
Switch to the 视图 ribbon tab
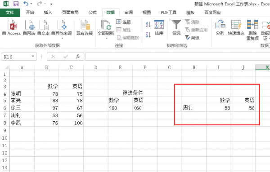point(147,13)
